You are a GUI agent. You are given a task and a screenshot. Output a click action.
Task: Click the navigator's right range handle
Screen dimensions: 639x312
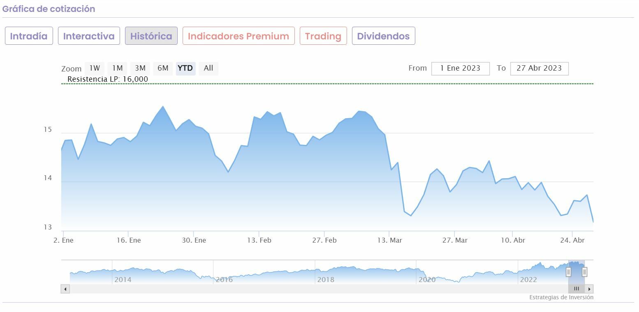point(584,272)
